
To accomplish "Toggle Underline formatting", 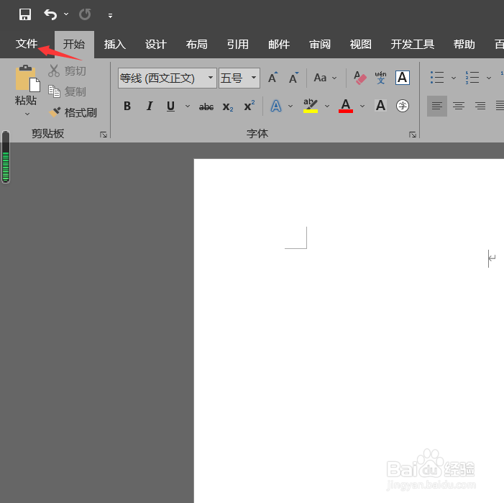I will click(x=170, y=106).
